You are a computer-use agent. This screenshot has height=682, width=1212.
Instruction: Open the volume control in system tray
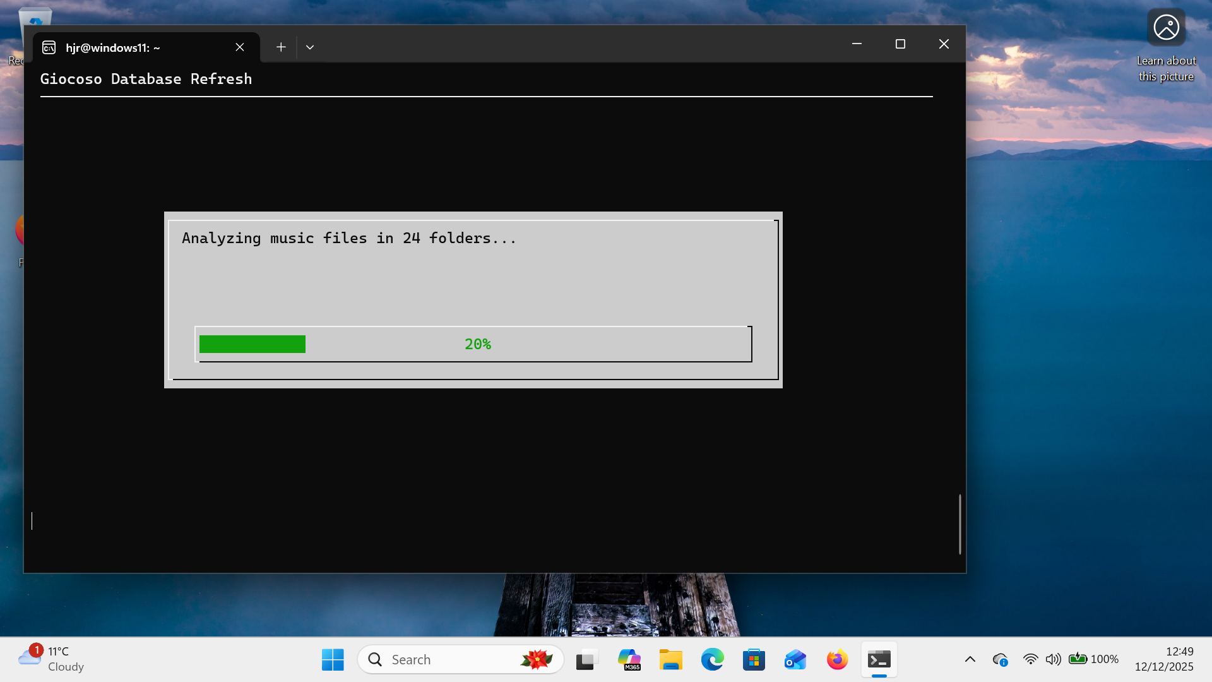[1052, 659]
